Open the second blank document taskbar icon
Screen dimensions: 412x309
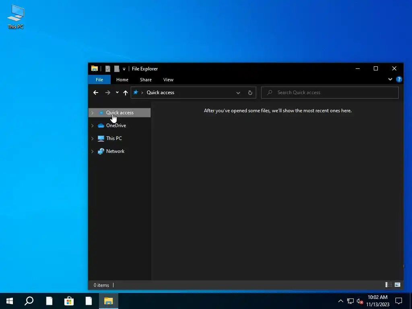click(89, 301)
